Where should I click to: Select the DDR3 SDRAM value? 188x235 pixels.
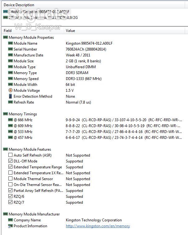[77, 73]
